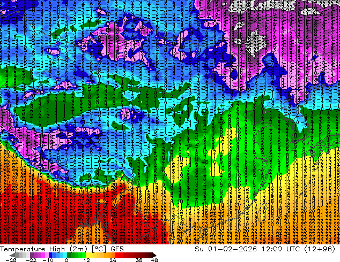Image resolution: width=340 pixels, height=262 pixels.
Task: Click the '12' legend label
Action: (87, 260)
